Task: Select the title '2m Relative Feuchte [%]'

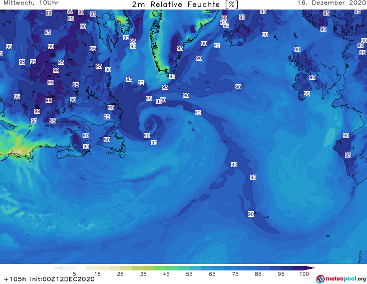Action: 185,5
